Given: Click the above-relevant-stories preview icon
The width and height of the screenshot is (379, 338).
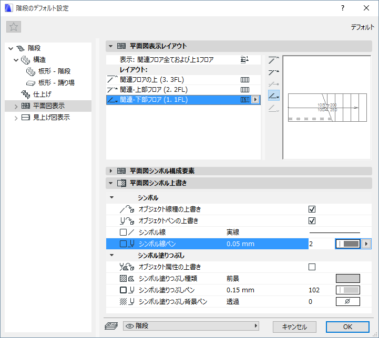Looking at the screenshot, I should coord(274,60).
